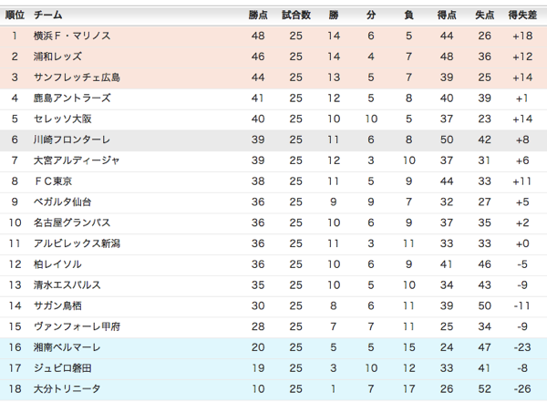Open 川崎フロンターレ row
Viewport: 547px width, 403px height.
click(x=71, y=139)
